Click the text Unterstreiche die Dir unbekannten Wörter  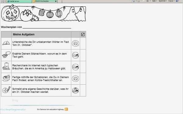pos(36,42)
